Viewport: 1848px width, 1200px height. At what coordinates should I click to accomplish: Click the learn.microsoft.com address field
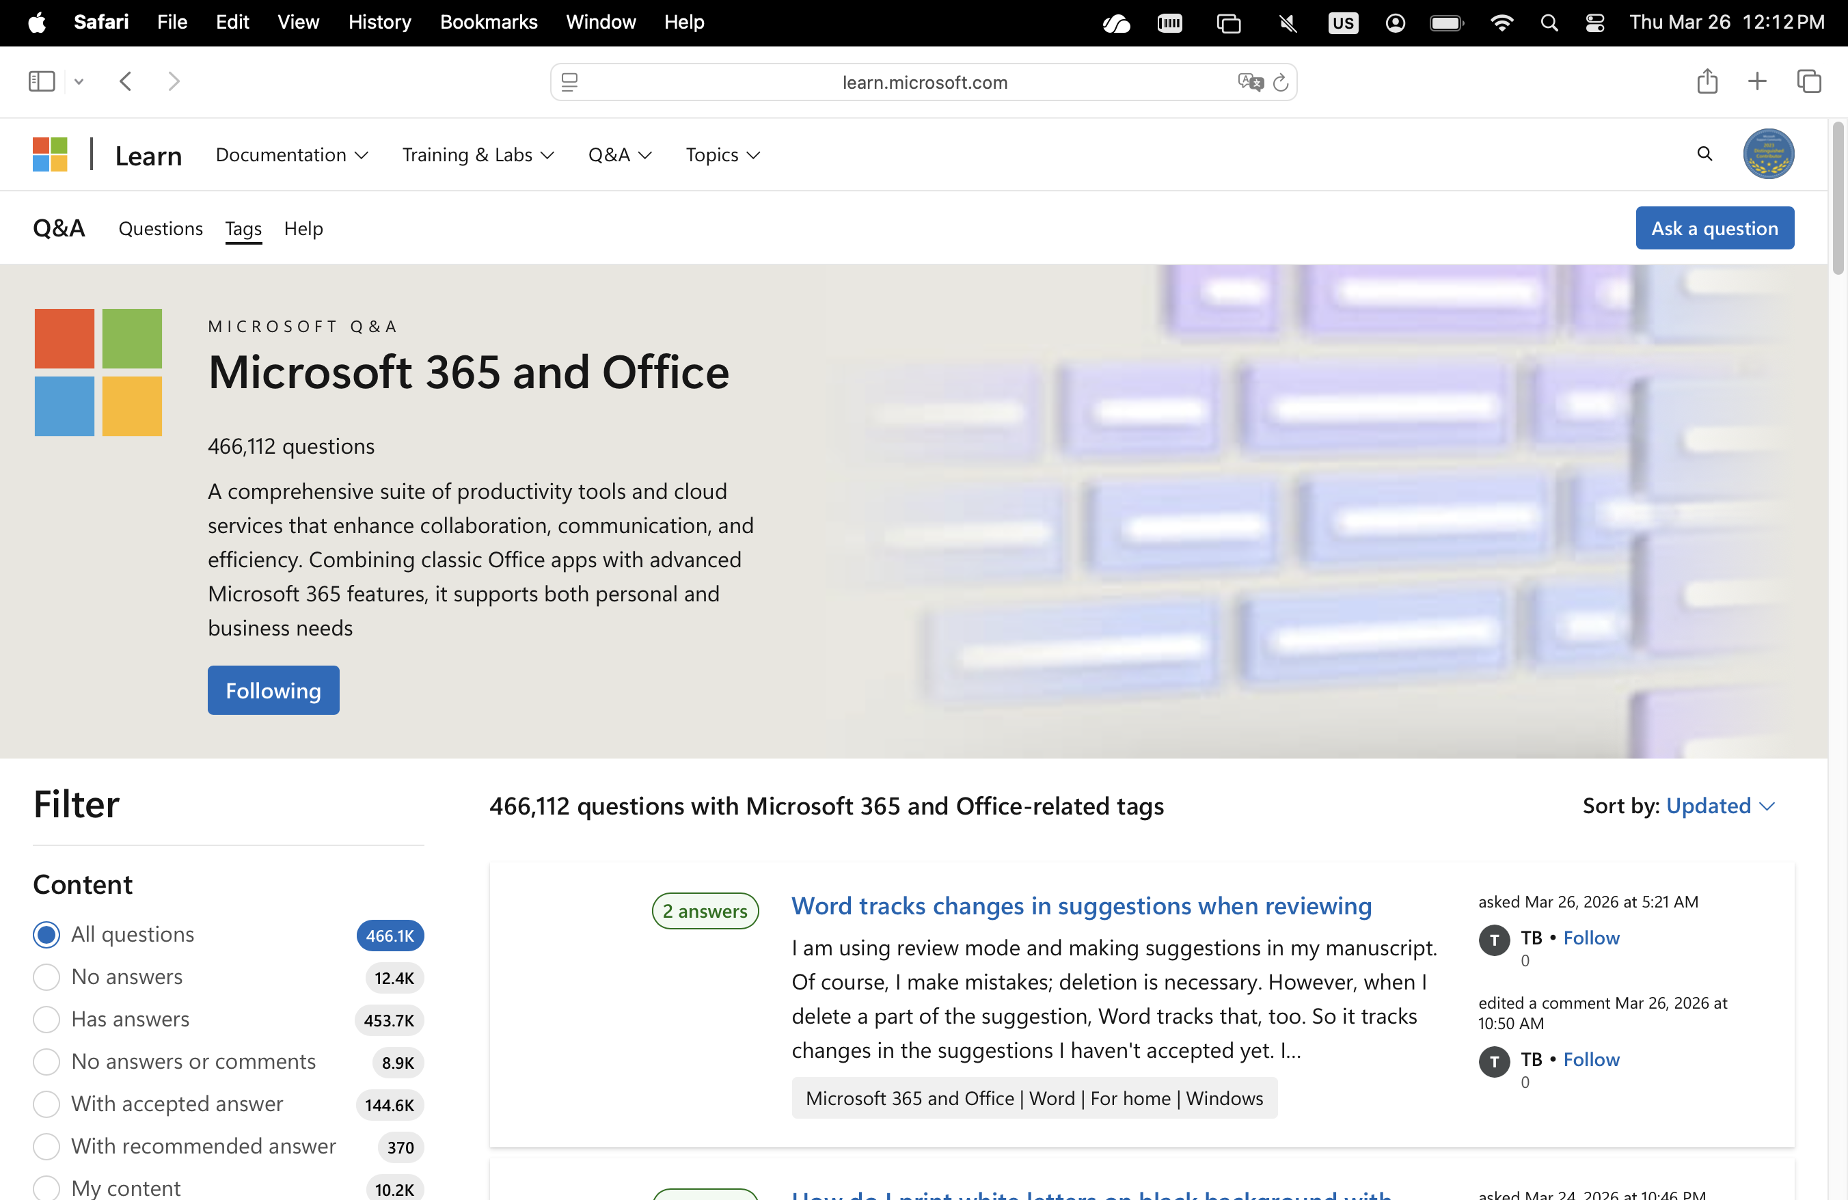tap(923, 82)
